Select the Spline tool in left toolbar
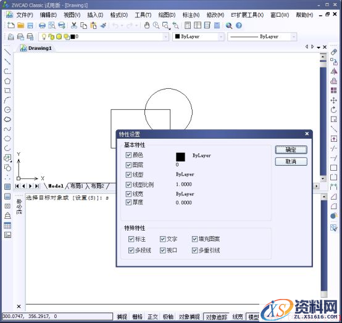Image resolution: width=342 pixels, height=323 pixels. click(7, 129)
